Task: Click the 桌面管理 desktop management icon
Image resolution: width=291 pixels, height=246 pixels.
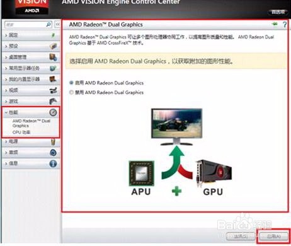Action: [53, 57]
